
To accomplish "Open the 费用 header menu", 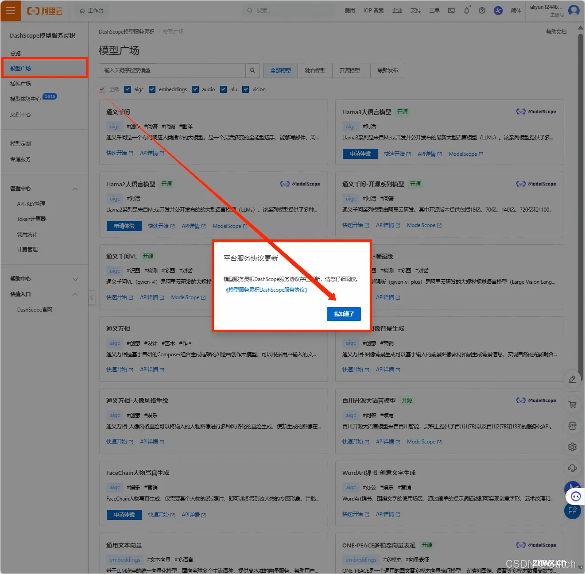I will click(x=350, y=11).
